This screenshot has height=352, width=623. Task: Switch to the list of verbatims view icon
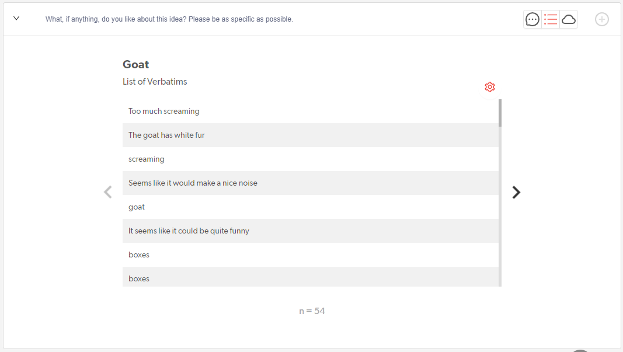(x=550, y=19)
